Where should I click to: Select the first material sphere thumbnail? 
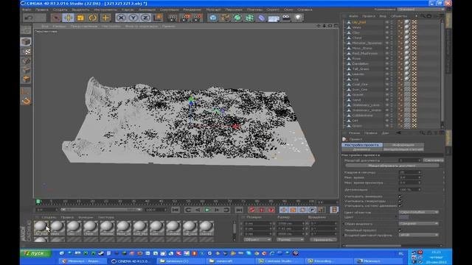click(x=41, y=227)
